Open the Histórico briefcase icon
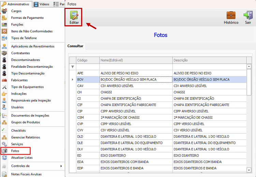The image size is (256, 177). point(231,15)
